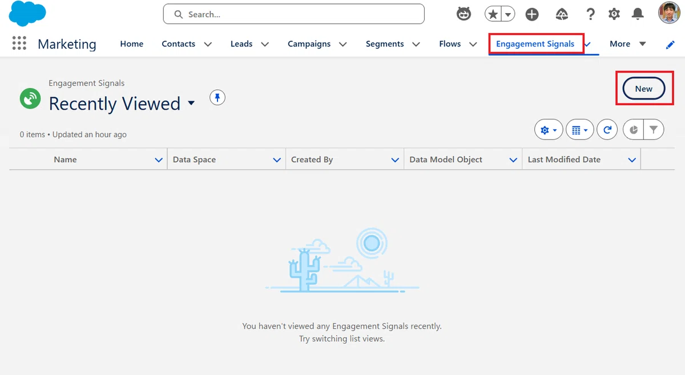This screenshot has height=375, width=685.
Task: Sort by the Name column header
Action: pos(65,159)
